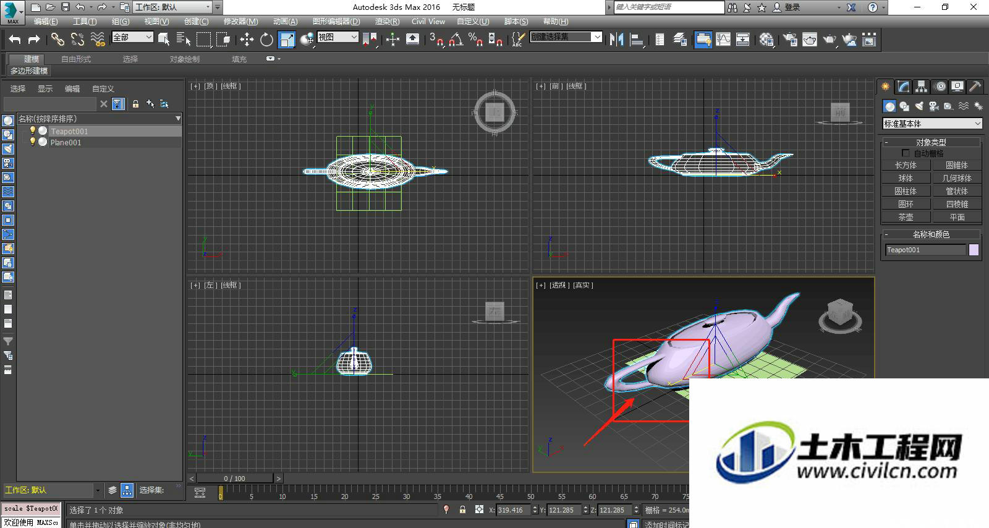The image size is (989, 528).
Task: Click the Teapot001 name field
Action: 925,250
